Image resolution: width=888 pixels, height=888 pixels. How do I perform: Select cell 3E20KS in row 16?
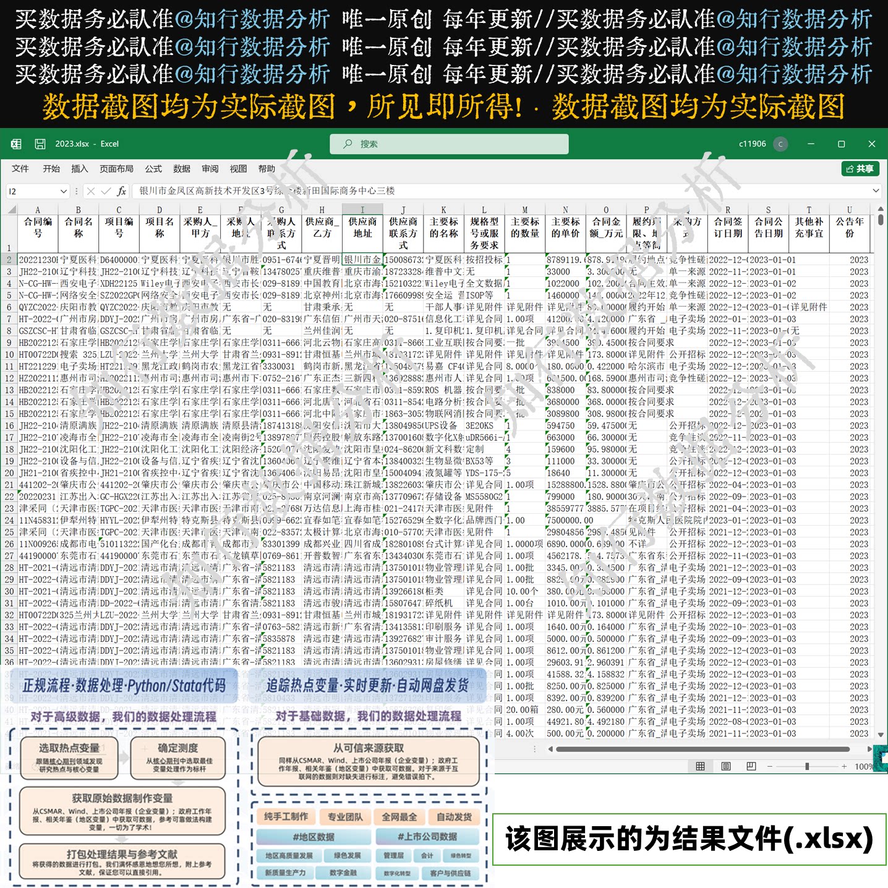[484, 425]
